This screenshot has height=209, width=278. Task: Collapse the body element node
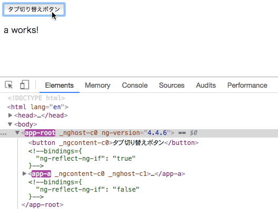pyautogui.click(x=10, y=124)
